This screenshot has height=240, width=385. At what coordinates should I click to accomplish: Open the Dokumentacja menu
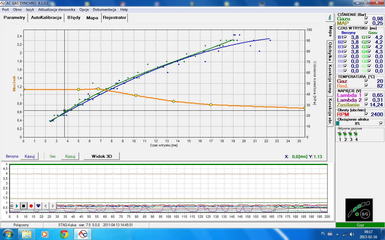(104, 10)
